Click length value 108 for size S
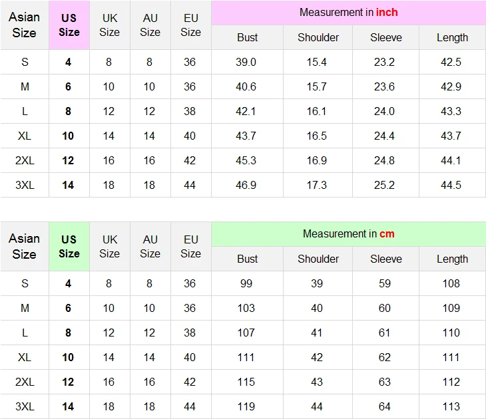 [451, 283]
